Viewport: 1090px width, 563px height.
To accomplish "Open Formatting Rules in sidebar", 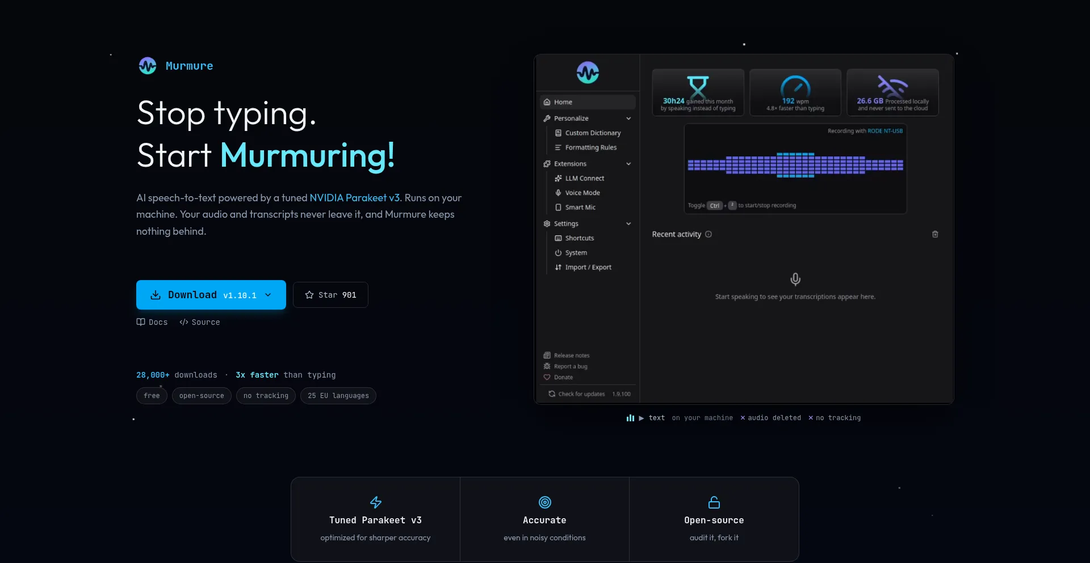I will click(x=590, y=147).
